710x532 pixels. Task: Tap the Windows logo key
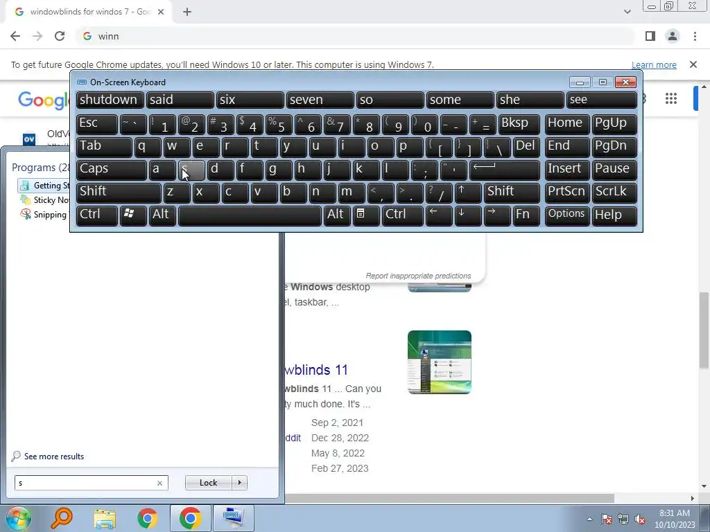[x=133, y=215]
